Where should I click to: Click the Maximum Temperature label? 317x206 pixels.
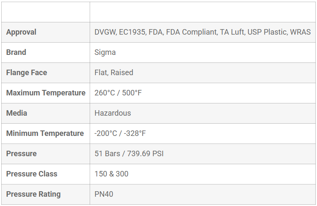(45, 93)
